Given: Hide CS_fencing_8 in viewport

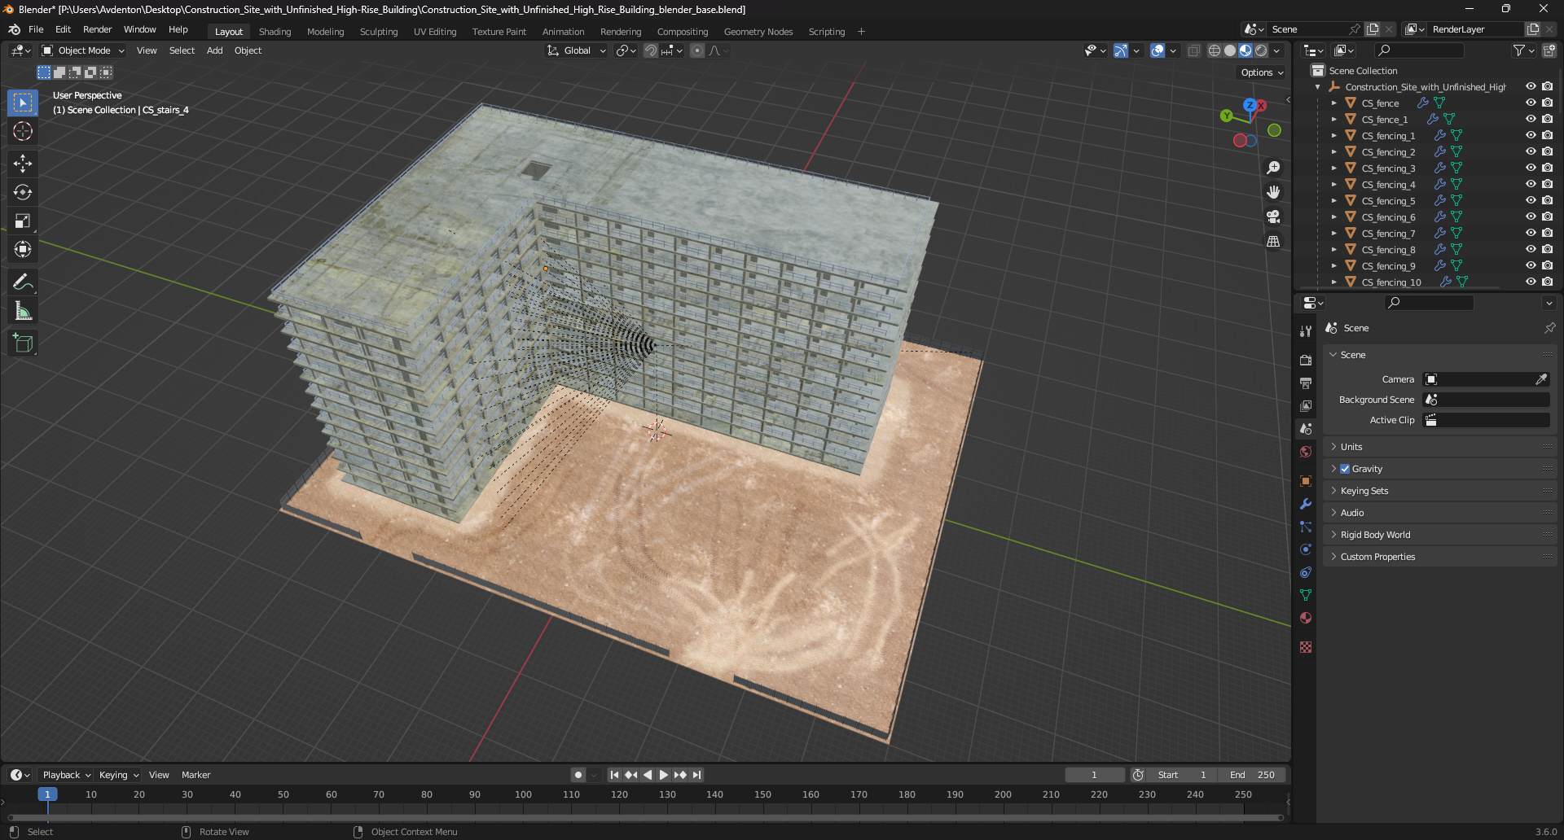Looking at the screenshot, I should click(1531, 249).
